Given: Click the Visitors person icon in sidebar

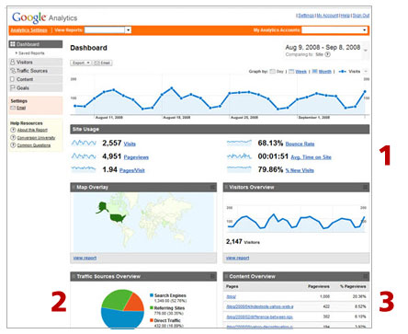Looking at the screenshot, I should coord(13,62).
